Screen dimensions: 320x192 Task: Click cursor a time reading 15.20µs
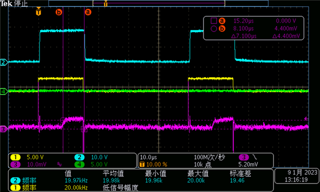point(243,21)
